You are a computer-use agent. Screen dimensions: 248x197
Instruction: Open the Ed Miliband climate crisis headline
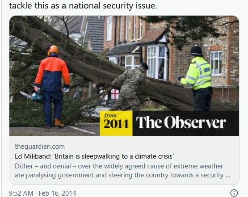tap(94, 156)
